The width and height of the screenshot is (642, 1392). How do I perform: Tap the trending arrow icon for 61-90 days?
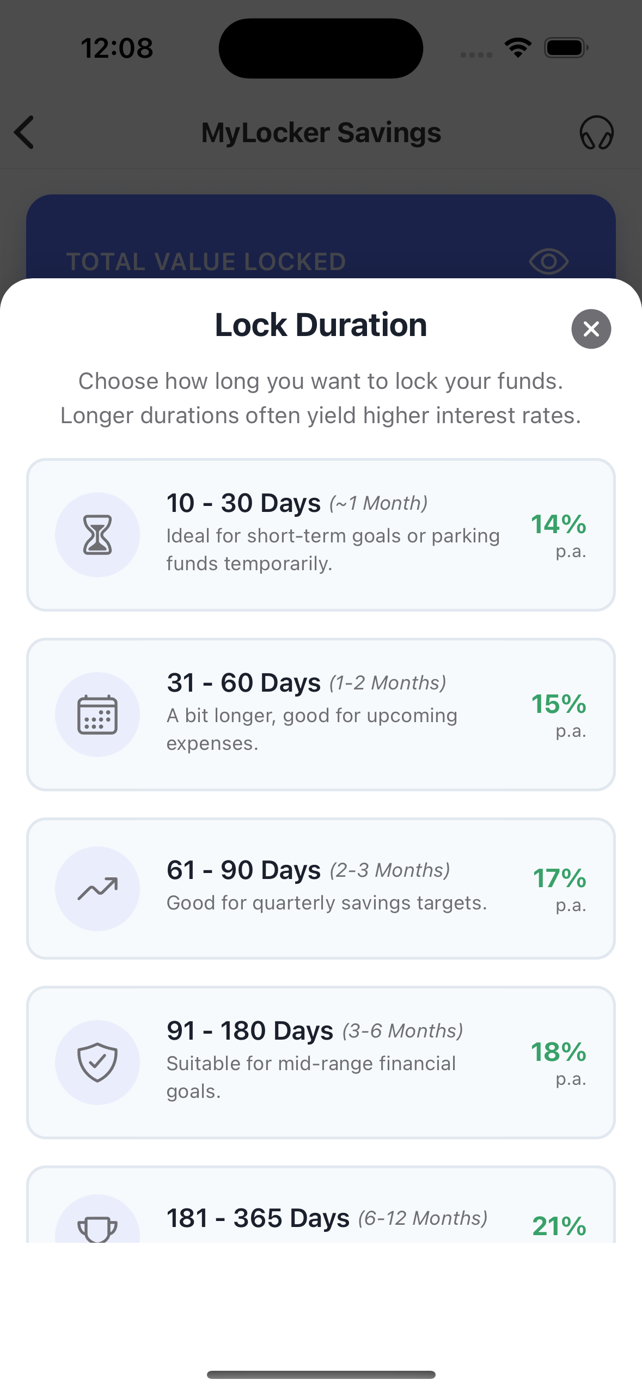point(97,889)
